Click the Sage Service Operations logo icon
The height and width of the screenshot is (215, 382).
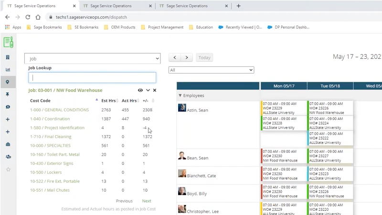[8, 42]
